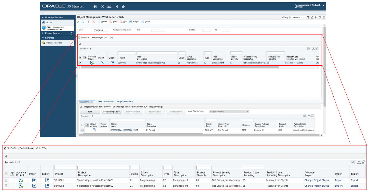Open the Narayanasamy, Subash user menu
The image size is (369, 192).
coord(310,6)
